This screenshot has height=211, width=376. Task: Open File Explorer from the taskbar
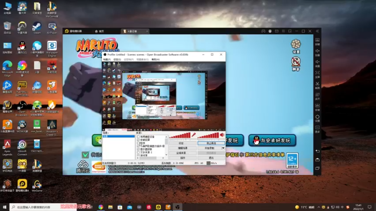coord(110,207)
